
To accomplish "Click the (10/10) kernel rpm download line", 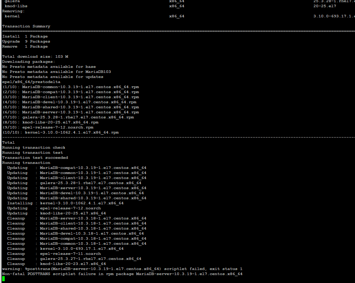I will [x=60, y=132].
